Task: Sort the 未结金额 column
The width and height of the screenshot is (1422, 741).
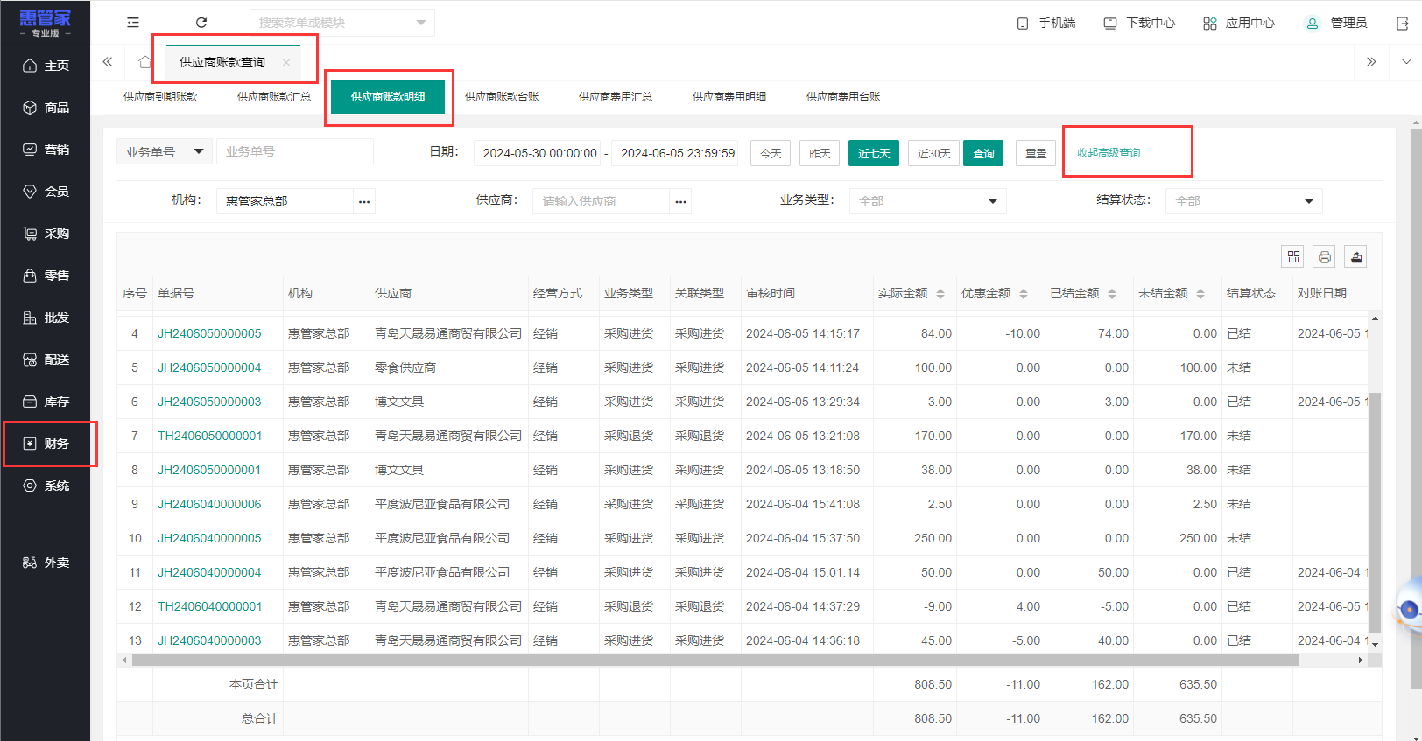Action: 1200,294
